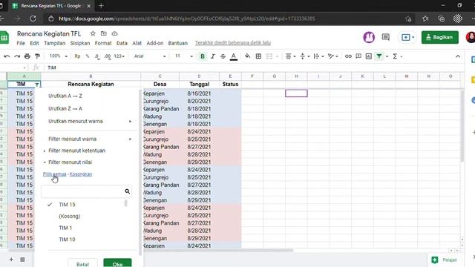The width and height of the screenshot is (475, 267).
Task: Decrease decimal places
Action: click(97, 56)
